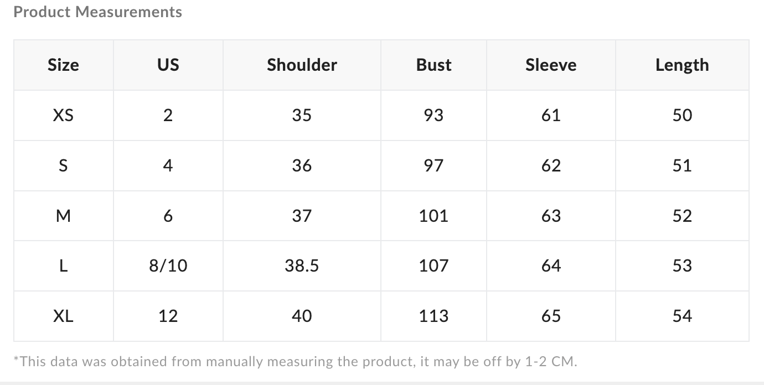
Task: Click the 113 bust measurement cell
Action: pos(433,316)
